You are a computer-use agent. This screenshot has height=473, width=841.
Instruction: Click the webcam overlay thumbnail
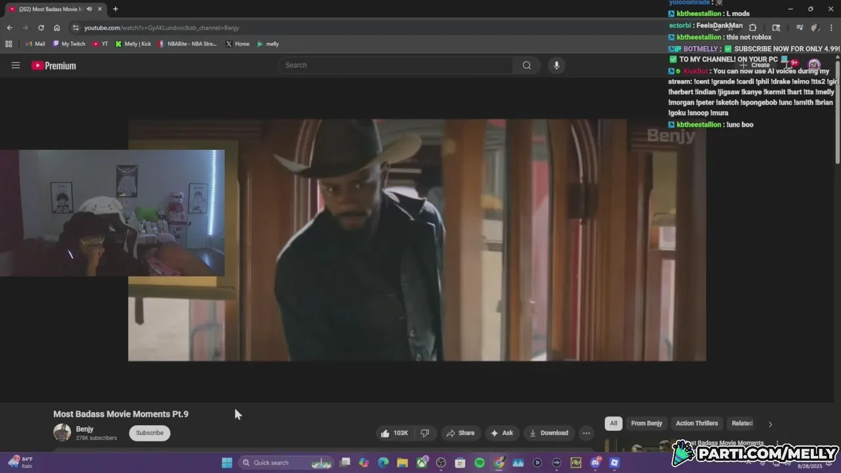click(x=112, y=213)
